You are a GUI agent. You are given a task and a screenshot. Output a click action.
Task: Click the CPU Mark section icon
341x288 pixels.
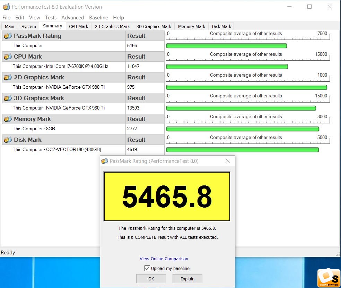[8, 56]
